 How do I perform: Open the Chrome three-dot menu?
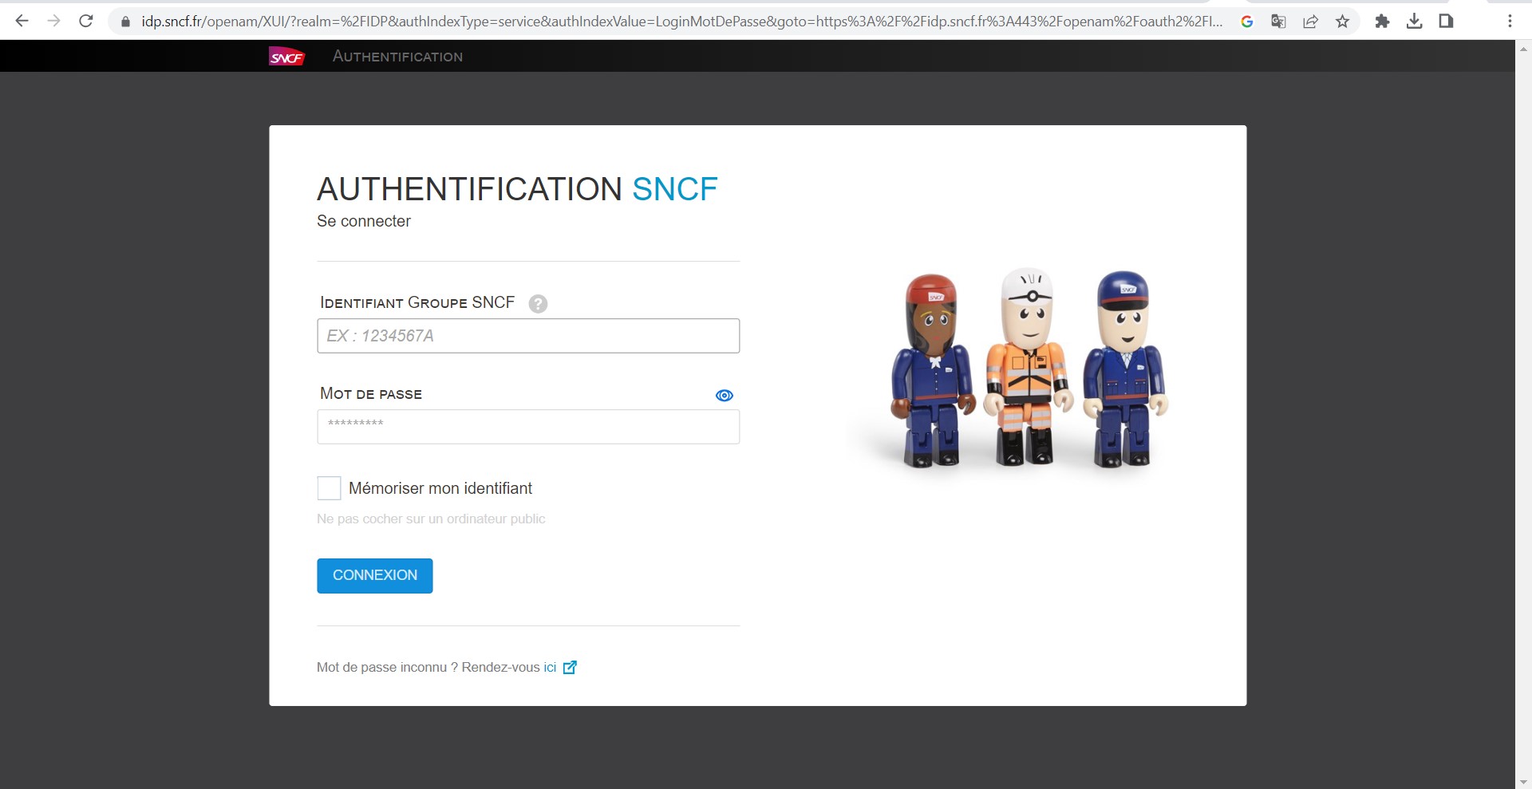(1510, 22)
